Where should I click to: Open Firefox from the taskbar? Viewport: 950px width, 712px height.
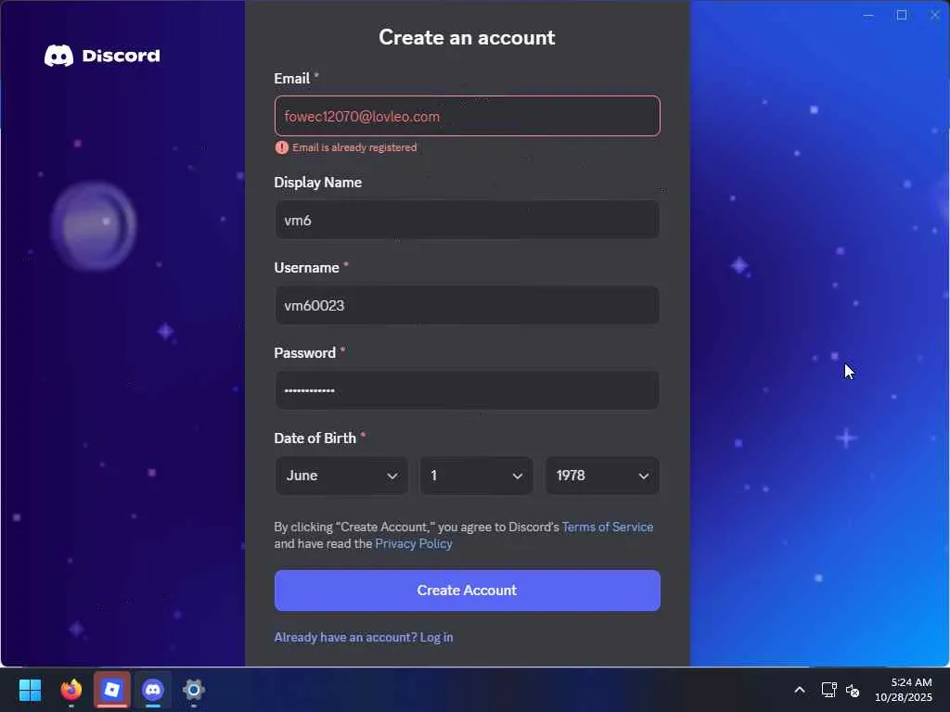[71, 690]
